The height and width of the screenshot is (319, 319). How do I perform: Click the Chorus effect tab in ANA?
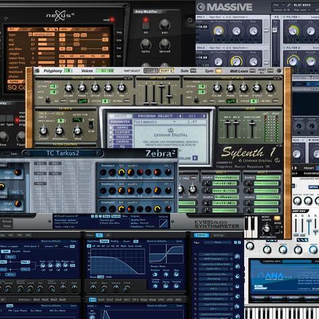pyautogui.click(x=277, y=297)
